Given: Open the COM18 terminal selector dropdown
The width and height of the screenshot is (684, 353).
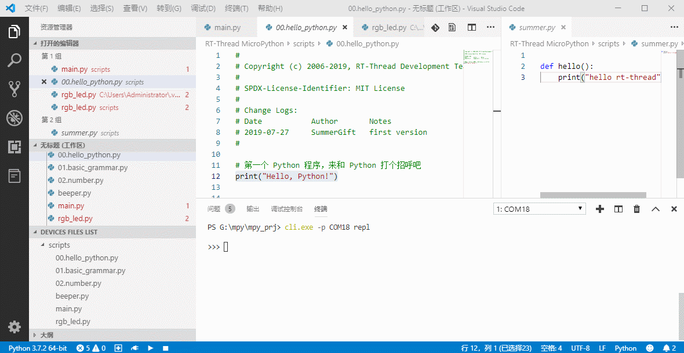Looking at the screenshot, I should [x=539, y=209].
